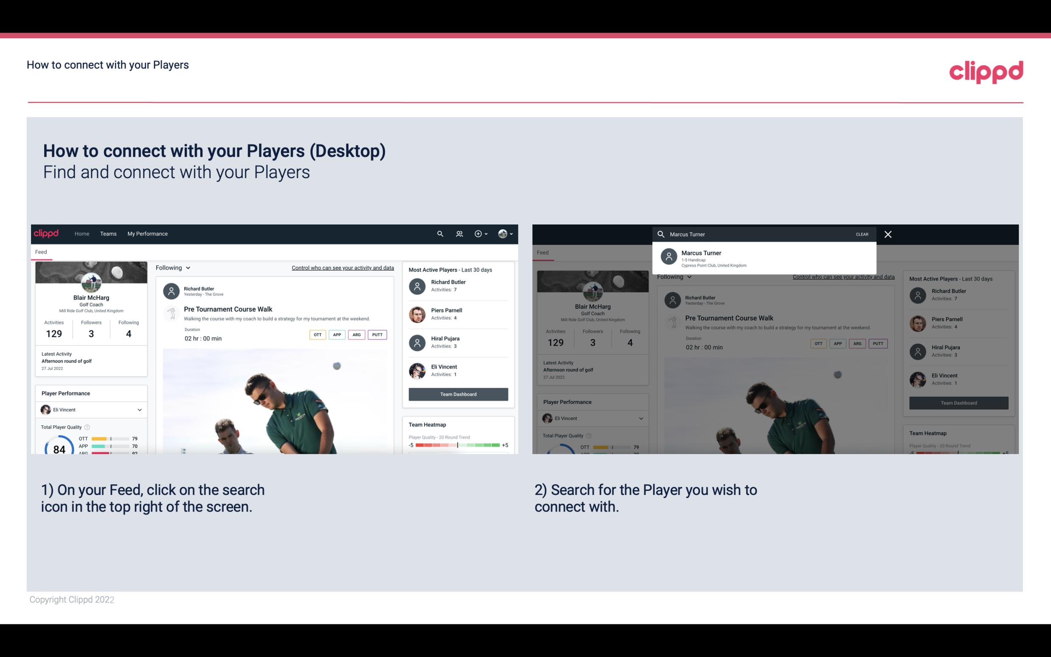The height and width of the screenshot is (657, 1051).
Task: Click the user profile icon top right
Action: (502, 234)
